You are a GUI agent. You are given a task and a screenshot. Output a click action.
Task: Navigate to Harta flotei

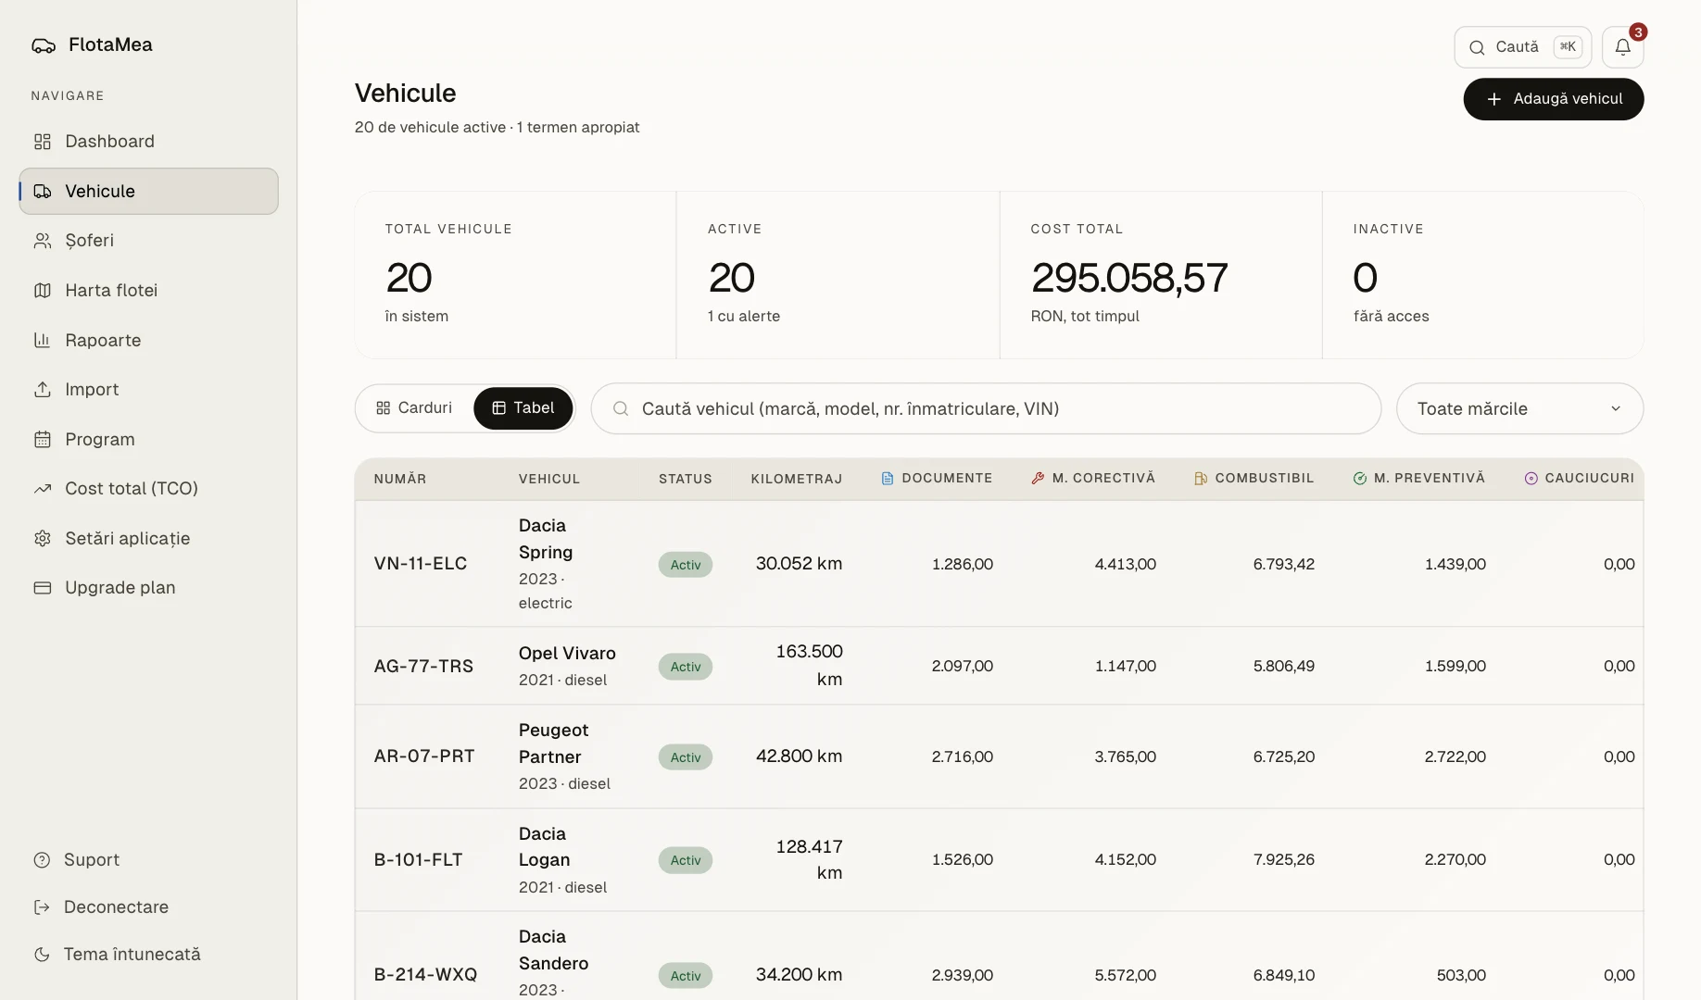pos(148,291)
